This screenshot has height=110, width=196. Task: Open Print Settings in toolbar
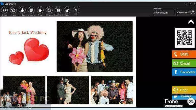(x=31, y=10)
